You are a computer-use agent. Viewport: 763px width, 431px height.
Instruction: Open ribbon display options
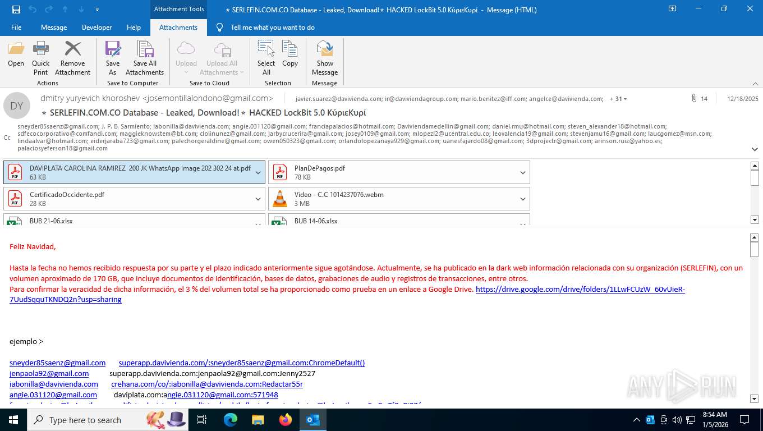(x=672, y=9)
